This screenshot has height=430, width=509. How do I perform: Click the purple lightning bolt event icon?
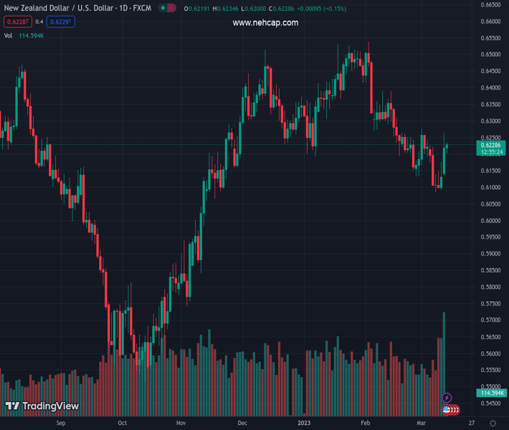[447, 398]
